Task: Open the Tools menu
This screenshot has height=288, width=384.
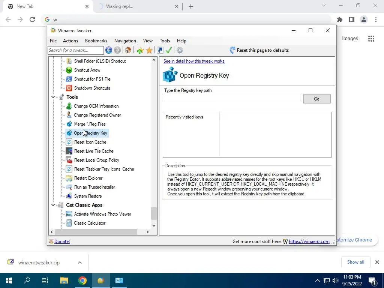Action: coord(165,41)
